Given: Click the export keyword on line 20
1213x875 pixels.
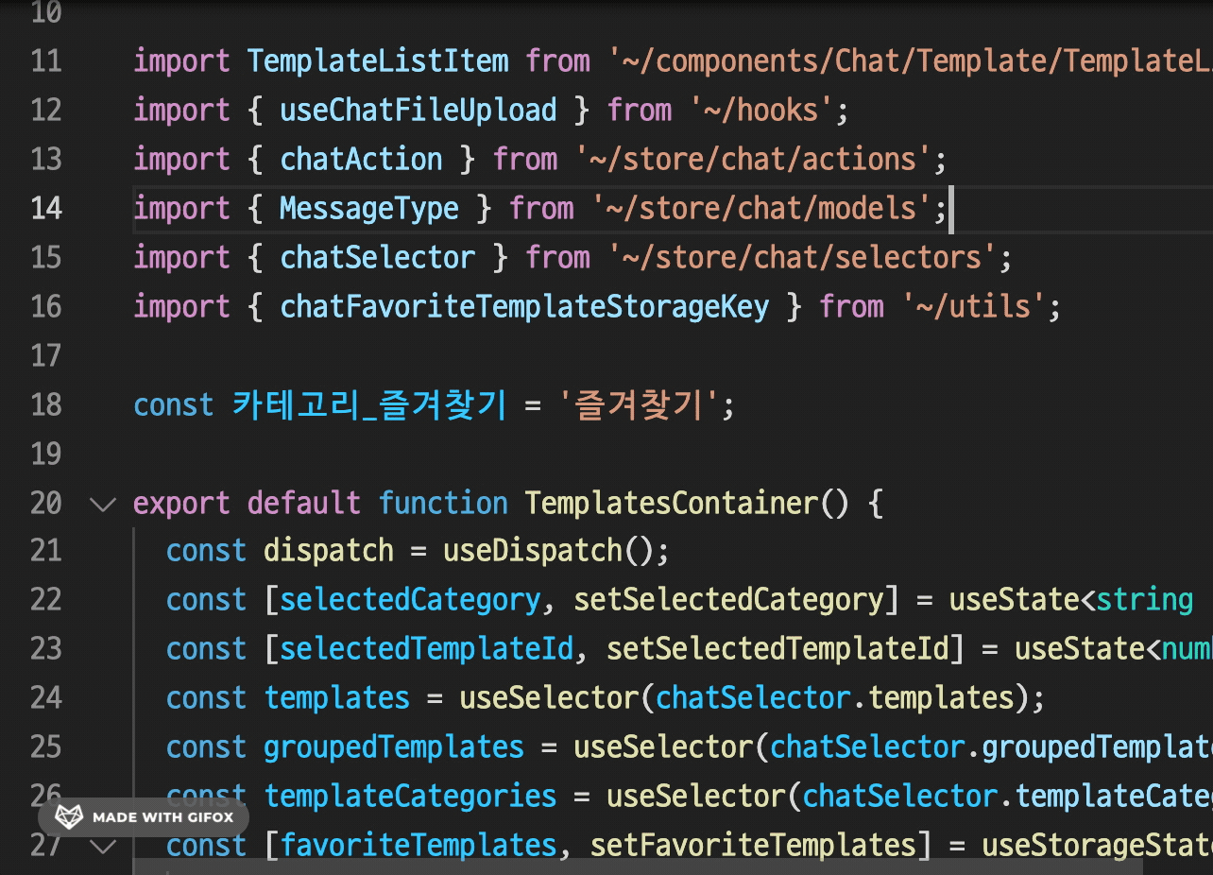Looking at the screenshot, I should coord(181,504).
